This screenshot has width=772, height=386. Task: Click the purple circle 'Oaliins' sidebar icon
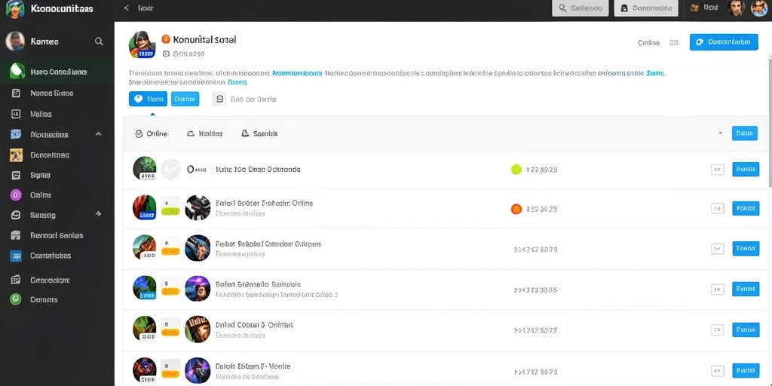click(x=16, y=195)
